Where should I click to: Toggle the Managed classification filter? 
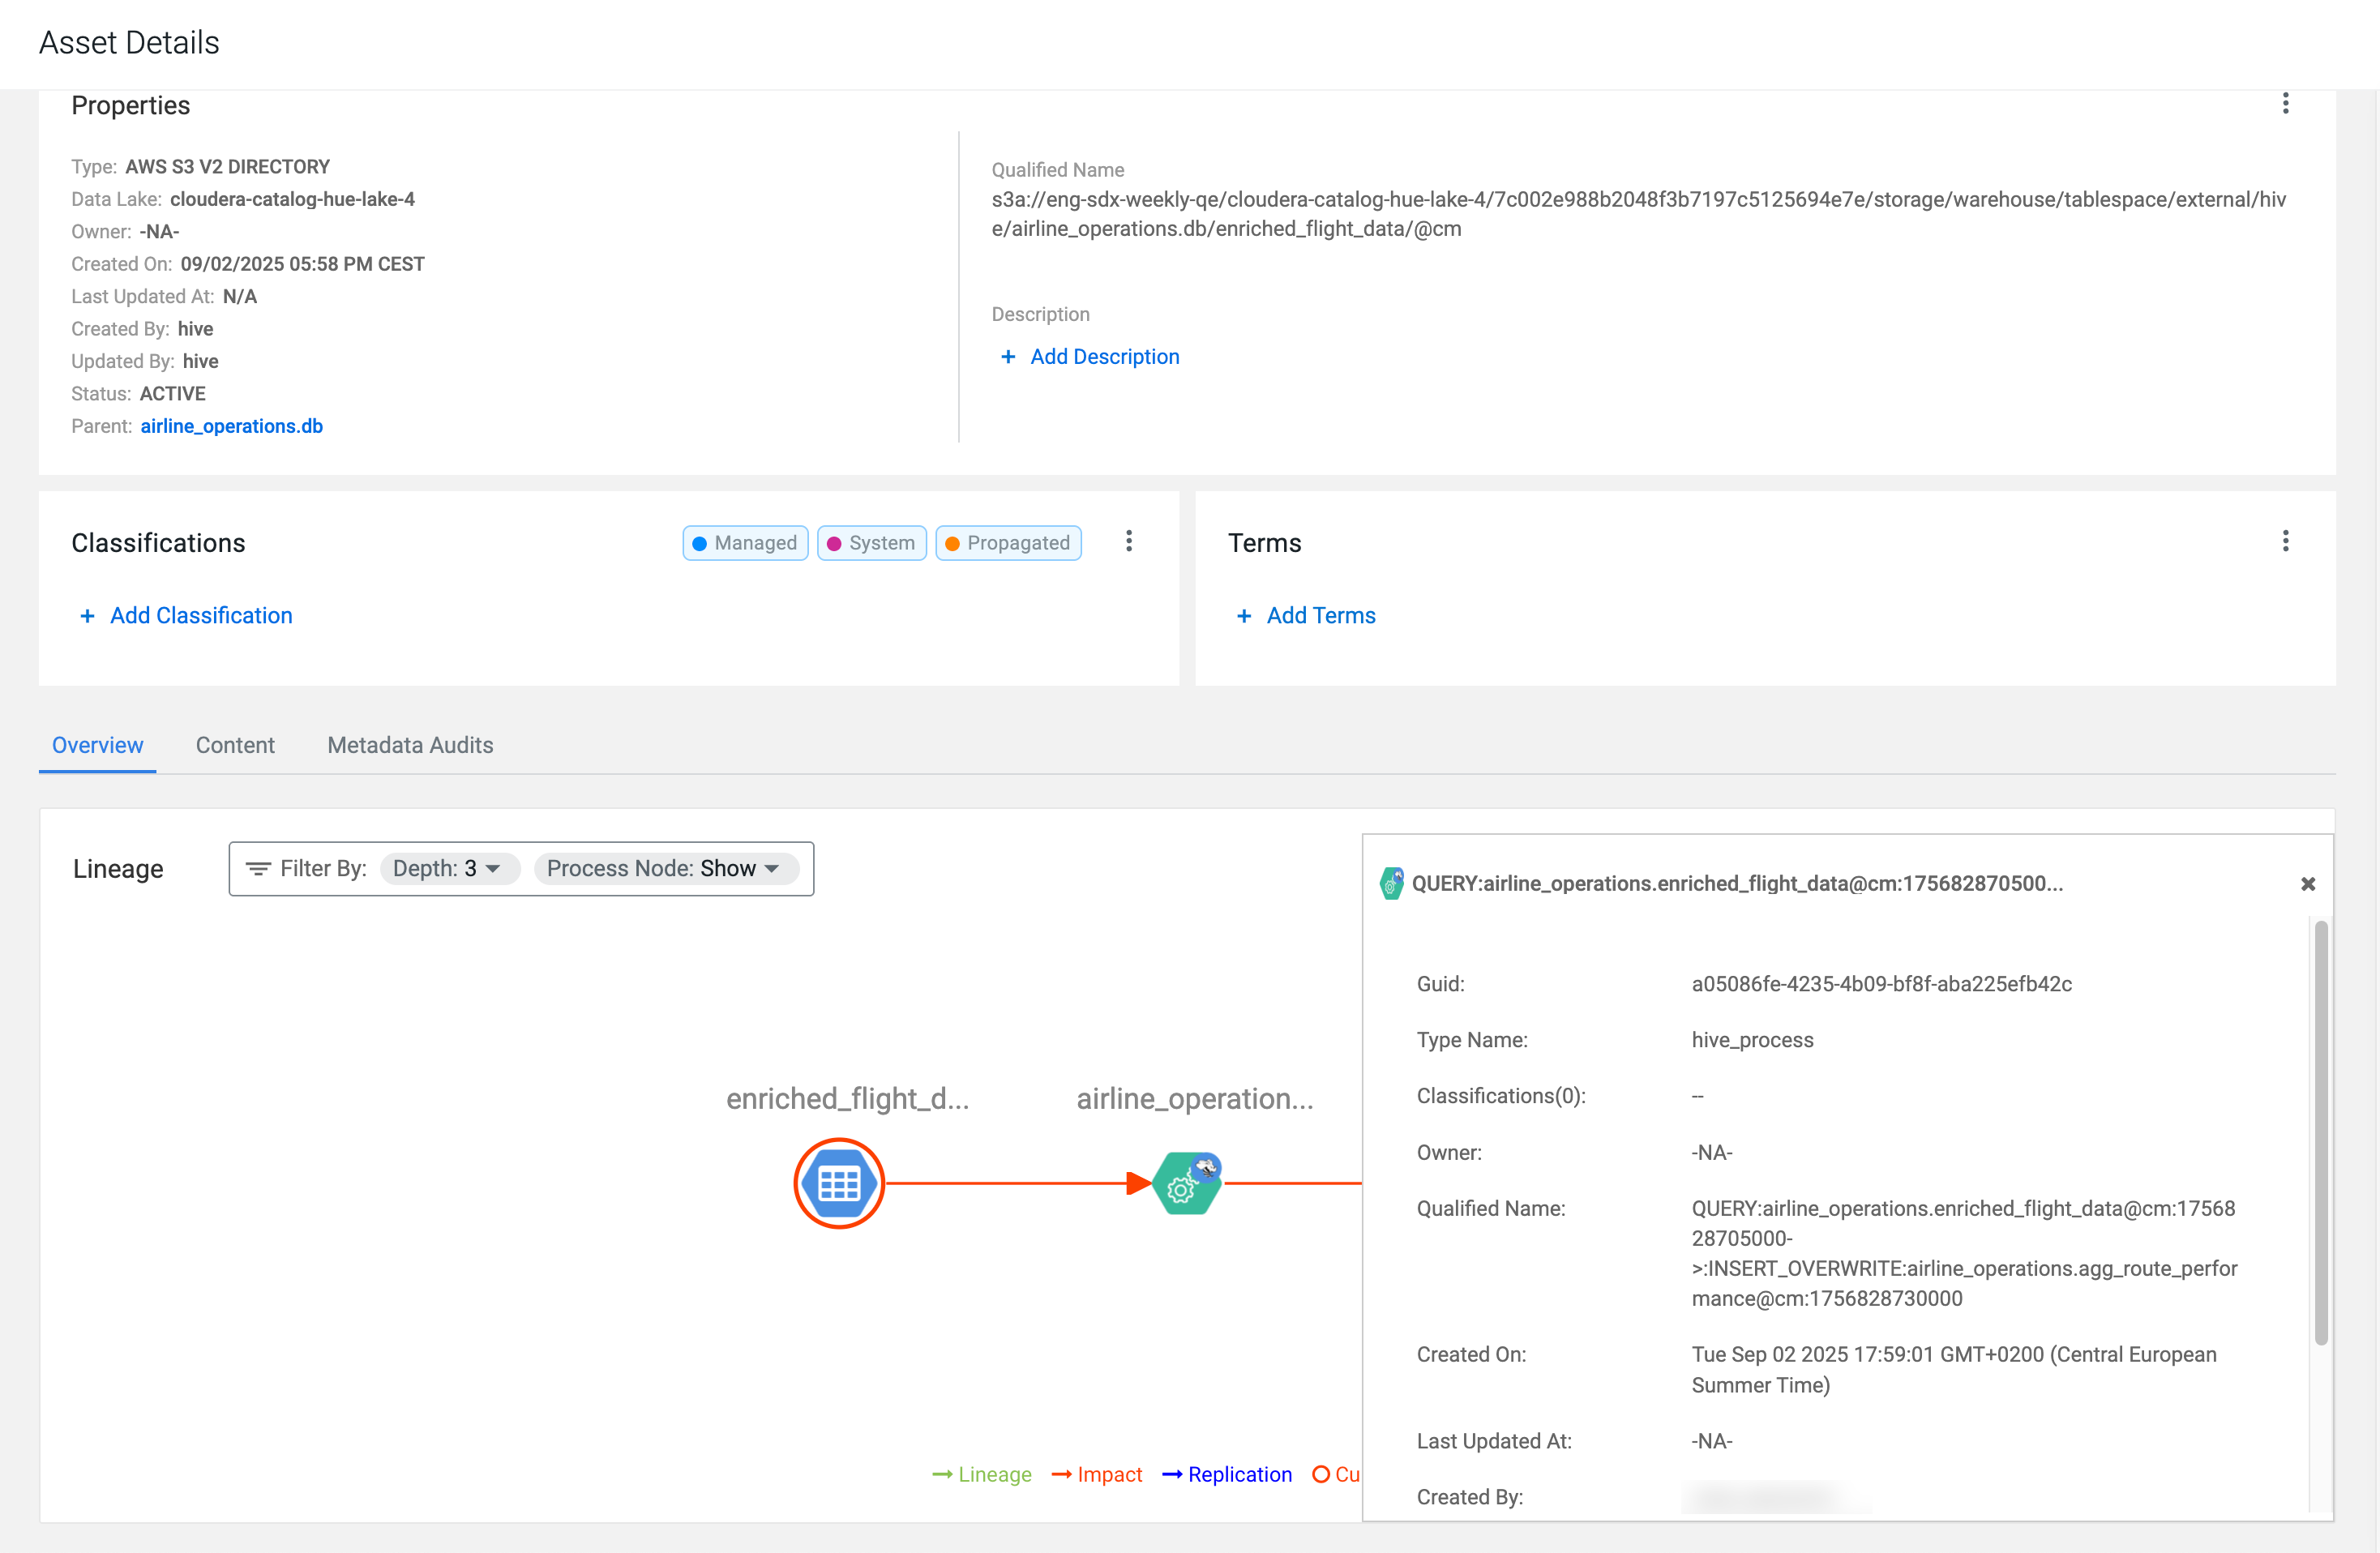(x=745, y=543)
